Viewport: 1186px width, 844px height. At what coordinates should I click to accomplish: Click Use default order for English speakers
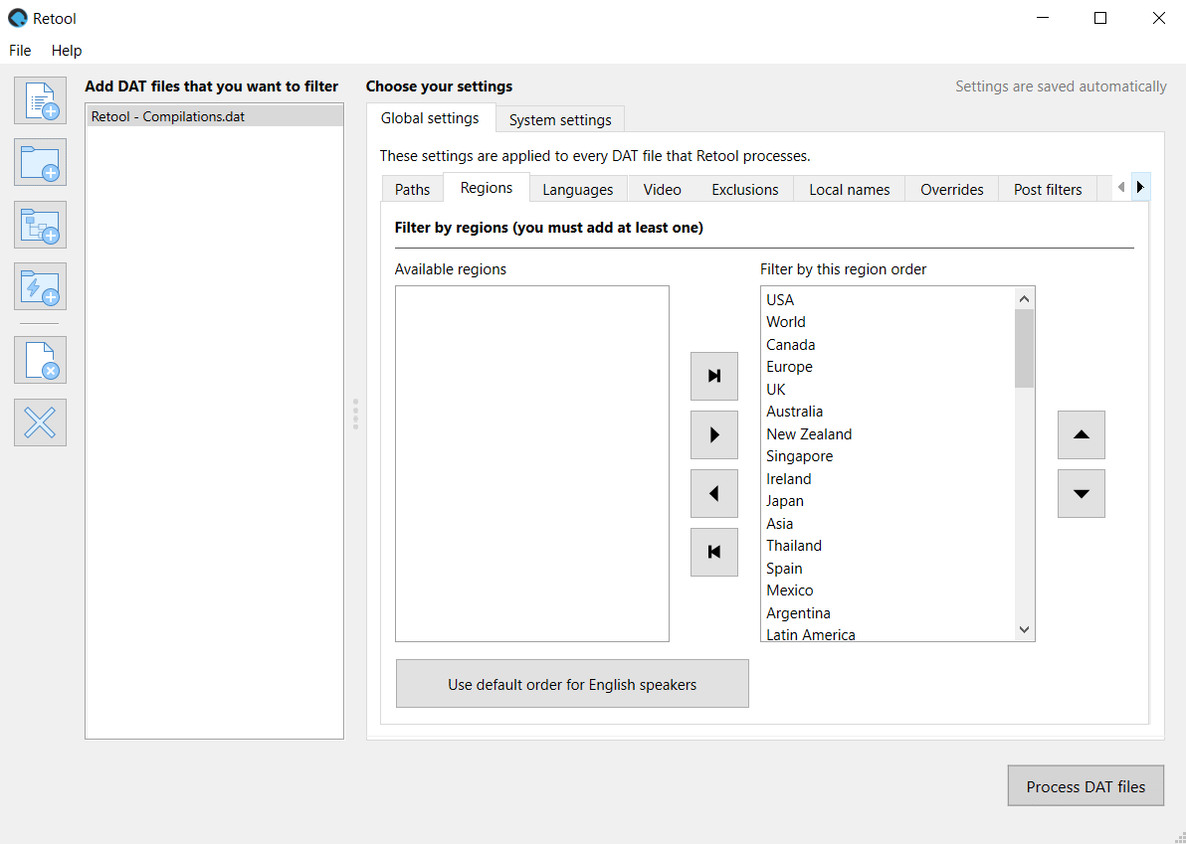coord(572,684)
